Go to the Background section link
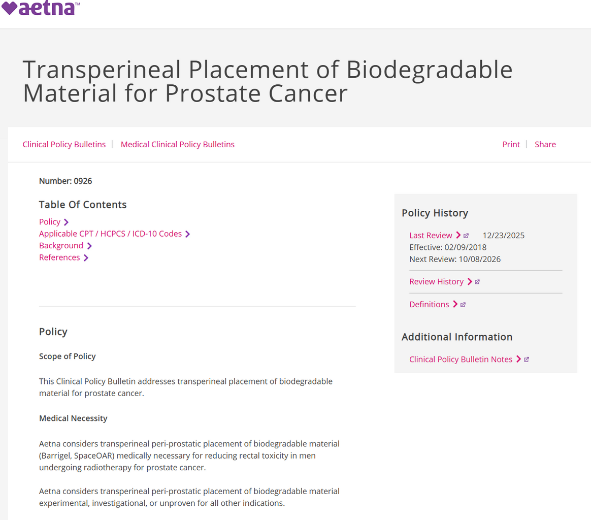591x520 pixels. tap(61, 245)
